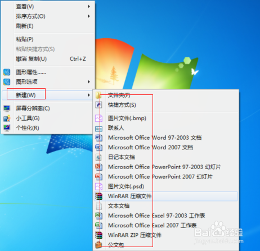Image resolution: width=260 pixels, height=251 pixels.
Task: Click the WinRAR archive books icon
Action: [x=98, y=196]
